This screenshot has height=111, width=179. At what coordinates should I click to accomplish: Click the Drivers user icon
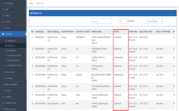(x=3, y=22)
